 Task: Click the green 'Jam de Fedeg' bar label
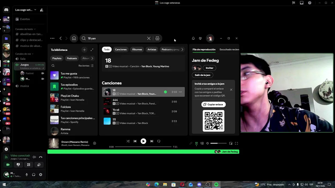(x=230, y=152)
